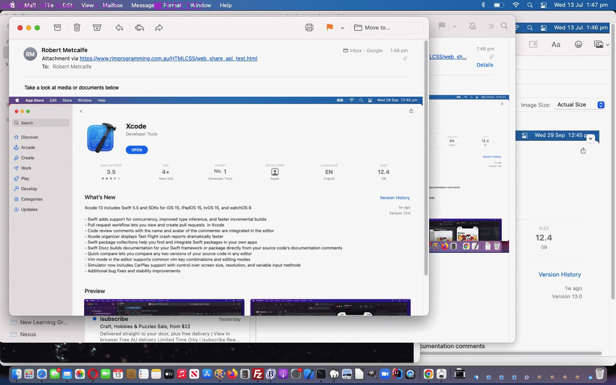Launch Google Chrome from the Dock
The width and height of the screenshot is (616, 385).
[x=428, y=374]
